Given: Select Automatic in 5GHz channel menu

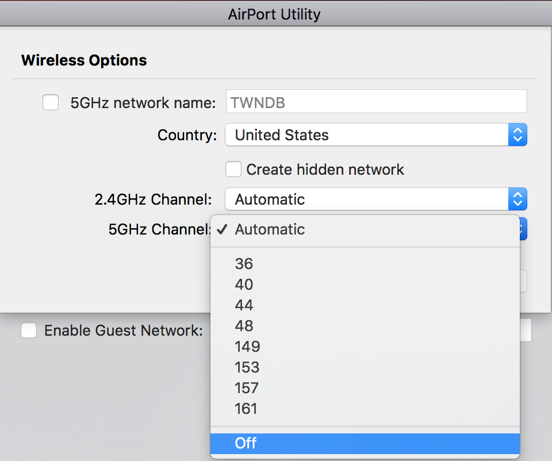Looking at the screenshot, I should 365,229.
